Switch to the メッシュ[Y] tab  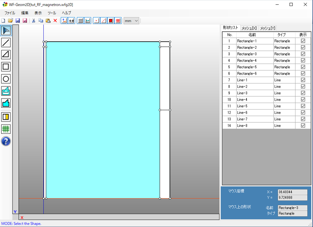pos(268,28)
